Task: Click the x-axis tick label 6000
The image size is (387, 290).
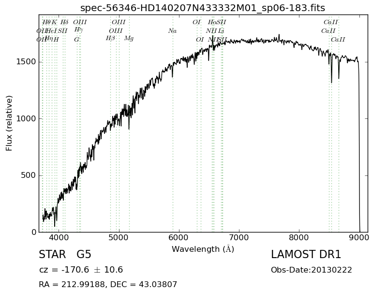Action: coord(179,238)
